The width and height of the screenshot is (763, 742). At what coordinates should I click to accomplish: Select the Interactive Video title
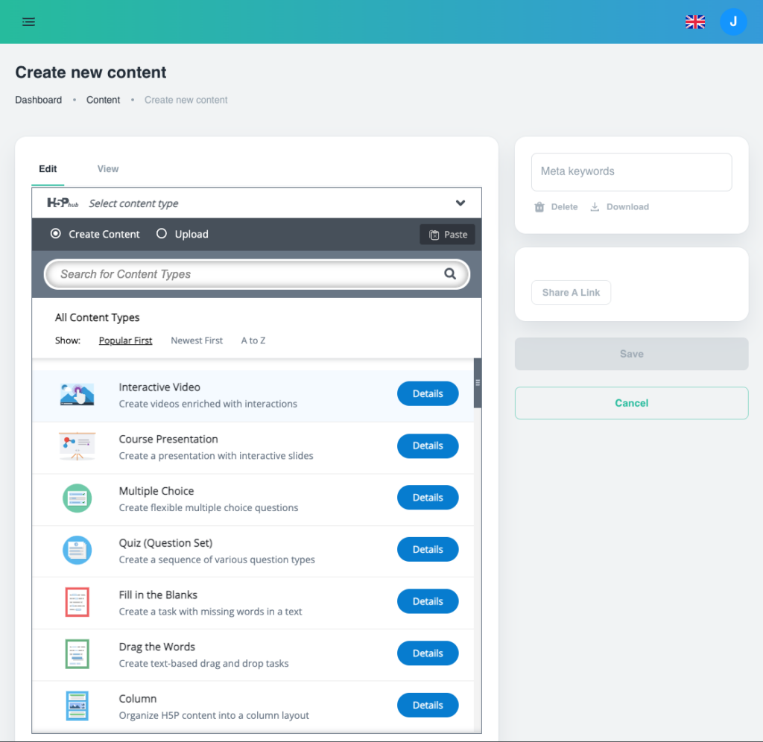click(x=159, y=387)
